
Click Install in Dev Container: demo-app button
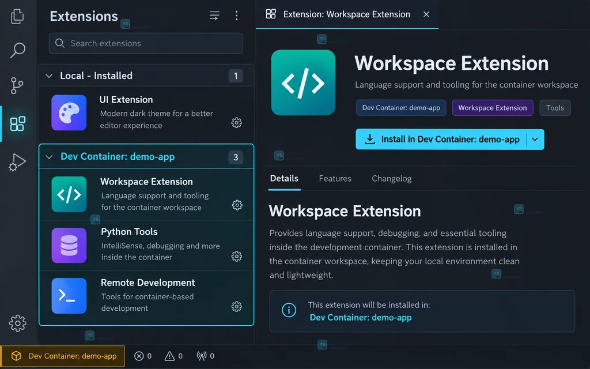(441, 140)
